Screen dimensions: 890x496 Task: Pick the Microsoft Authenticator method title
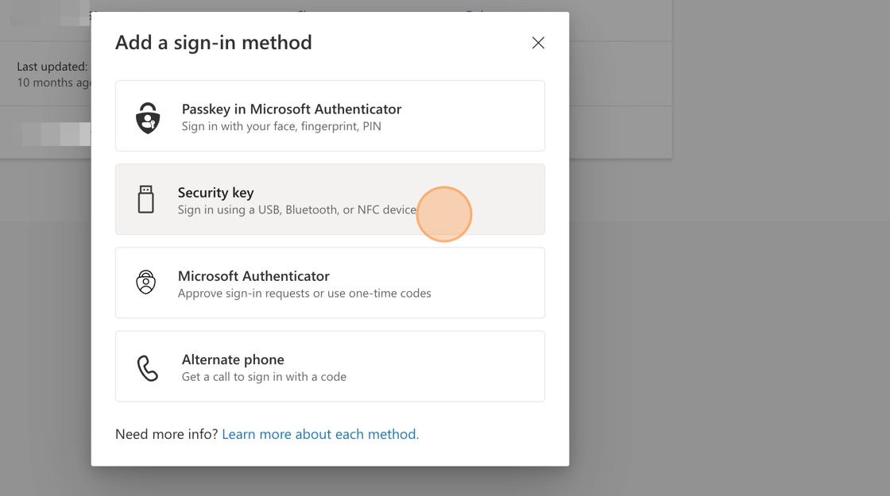(253, 275)
